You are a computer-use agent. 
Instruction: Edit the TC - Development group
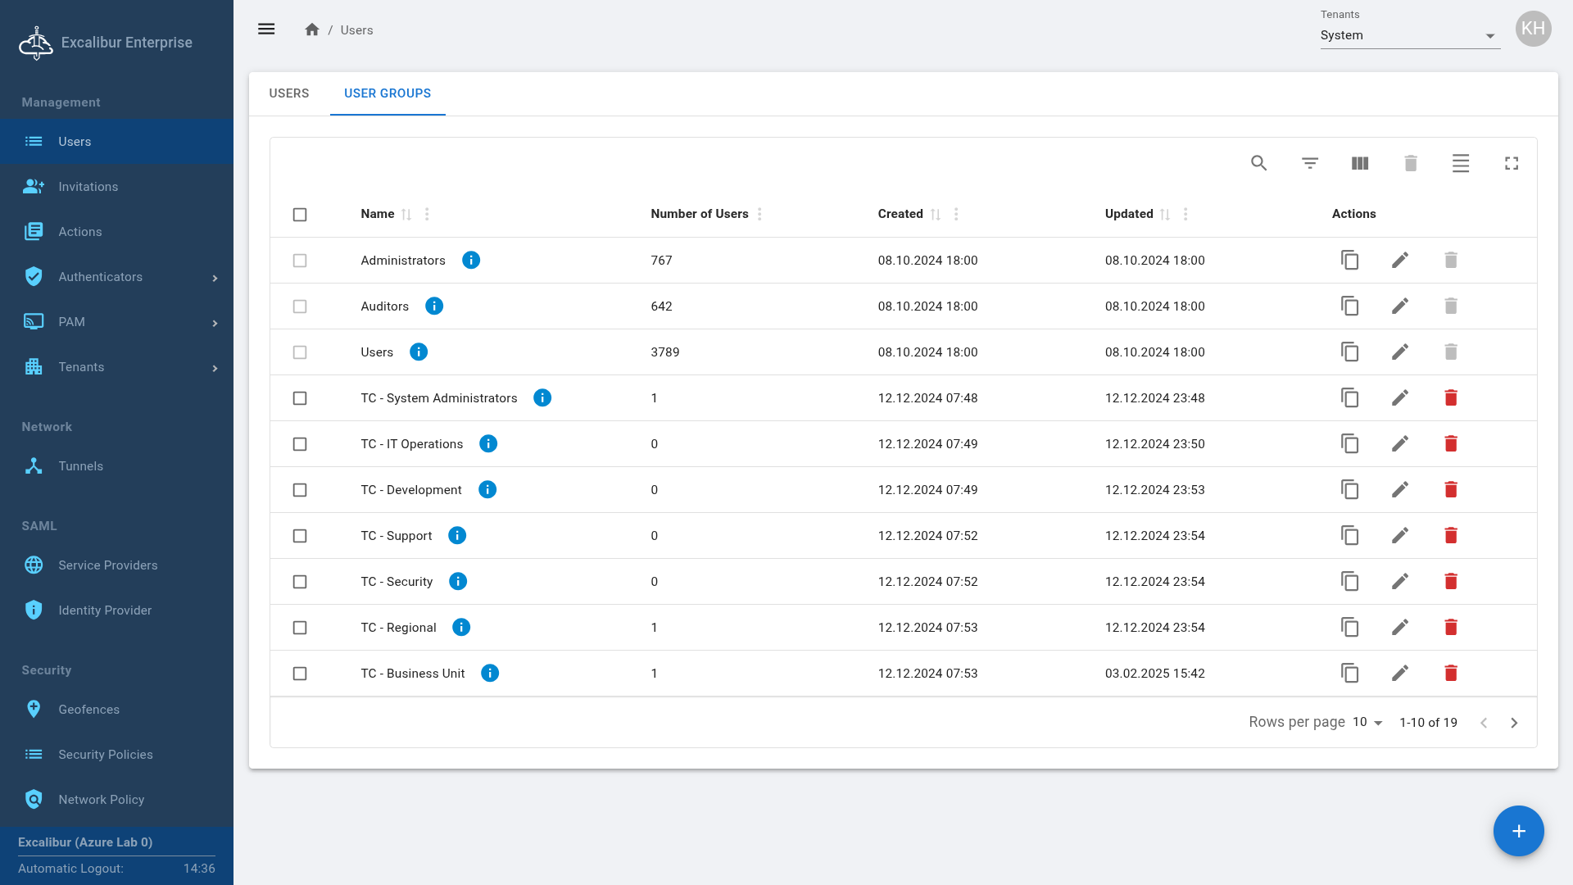coord(1400,490)
